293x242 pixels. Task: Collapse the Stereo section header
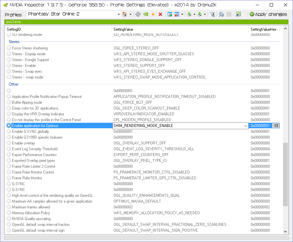(x=14, y=42)
